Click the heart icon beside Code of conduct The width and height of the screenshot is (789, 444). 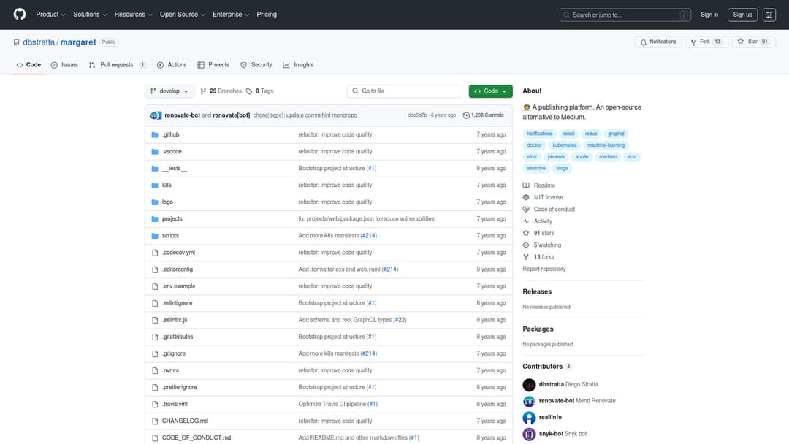526,209
